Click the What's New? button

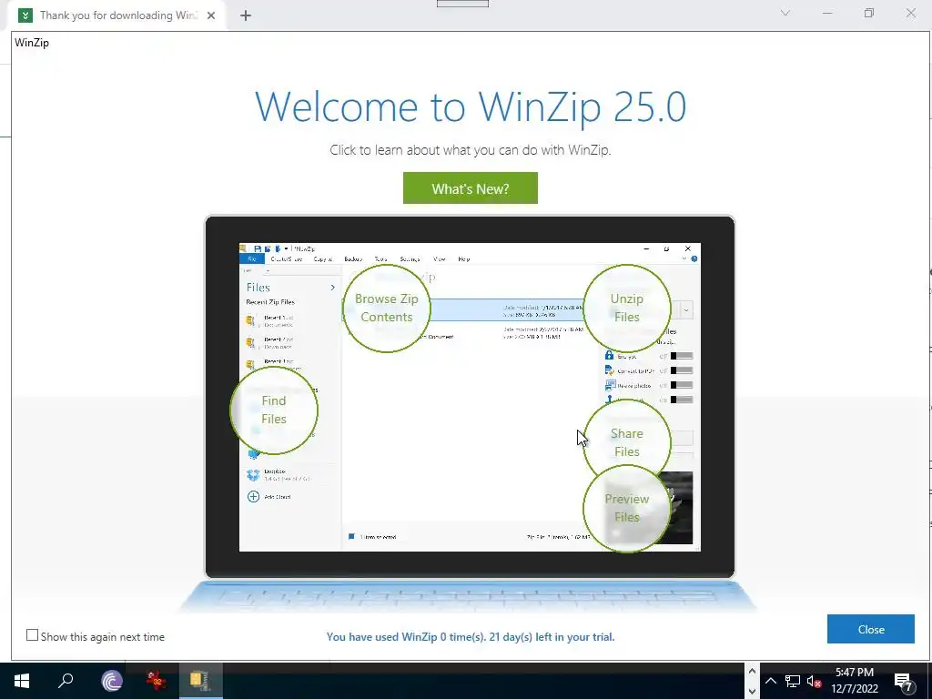coord(471,188)
